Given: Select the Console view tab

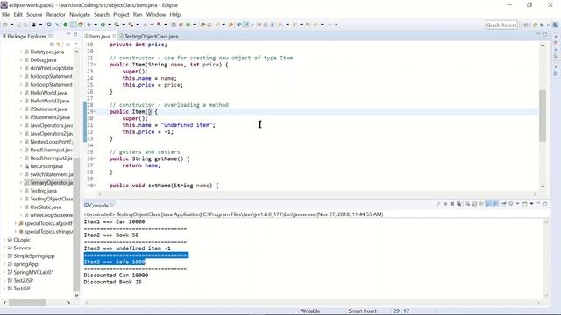Looking at the screenshot, I should click(x=98, y=206).
